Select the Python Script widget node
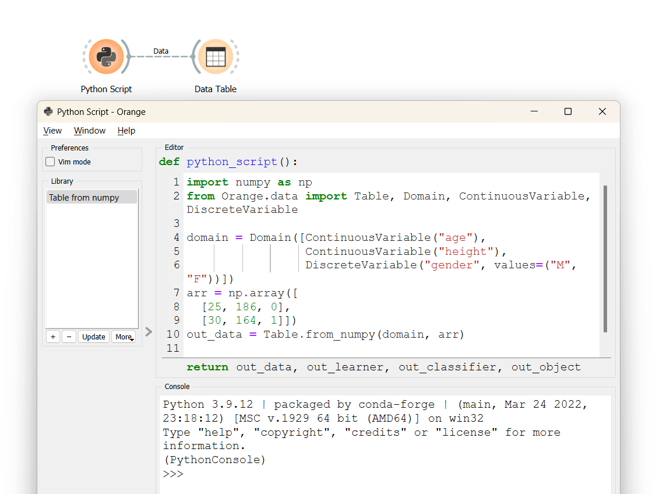 [107, 57]
